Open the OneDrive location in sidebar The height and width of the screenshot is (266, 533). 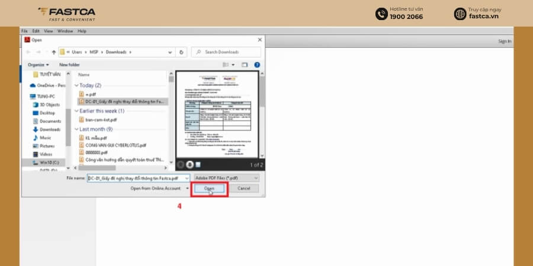pyautogui.click(x=47, y=86)
